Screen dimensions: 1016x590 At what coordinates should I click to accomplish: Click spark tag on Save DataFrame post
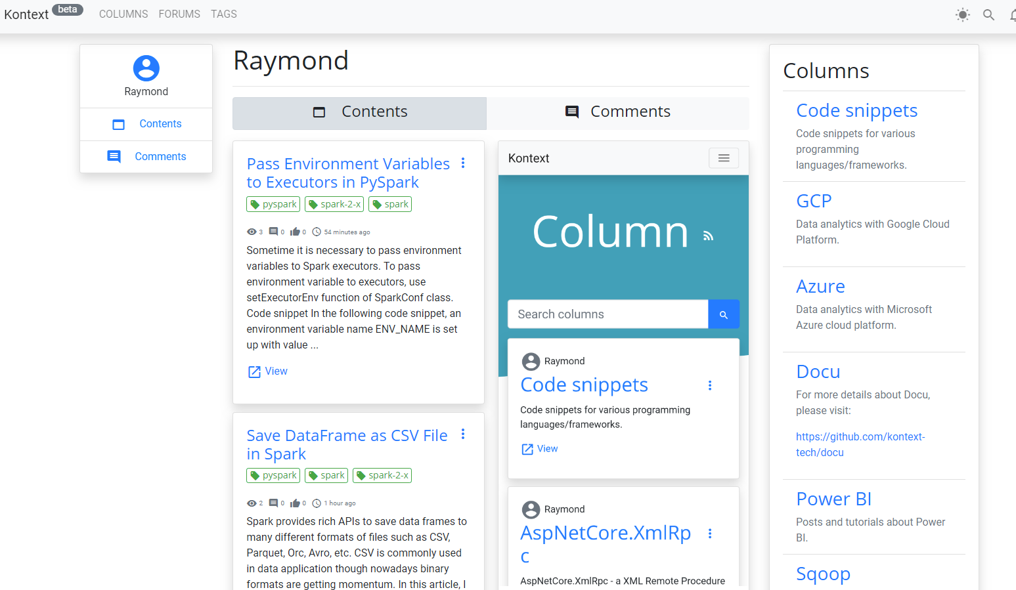click(326, 475)
